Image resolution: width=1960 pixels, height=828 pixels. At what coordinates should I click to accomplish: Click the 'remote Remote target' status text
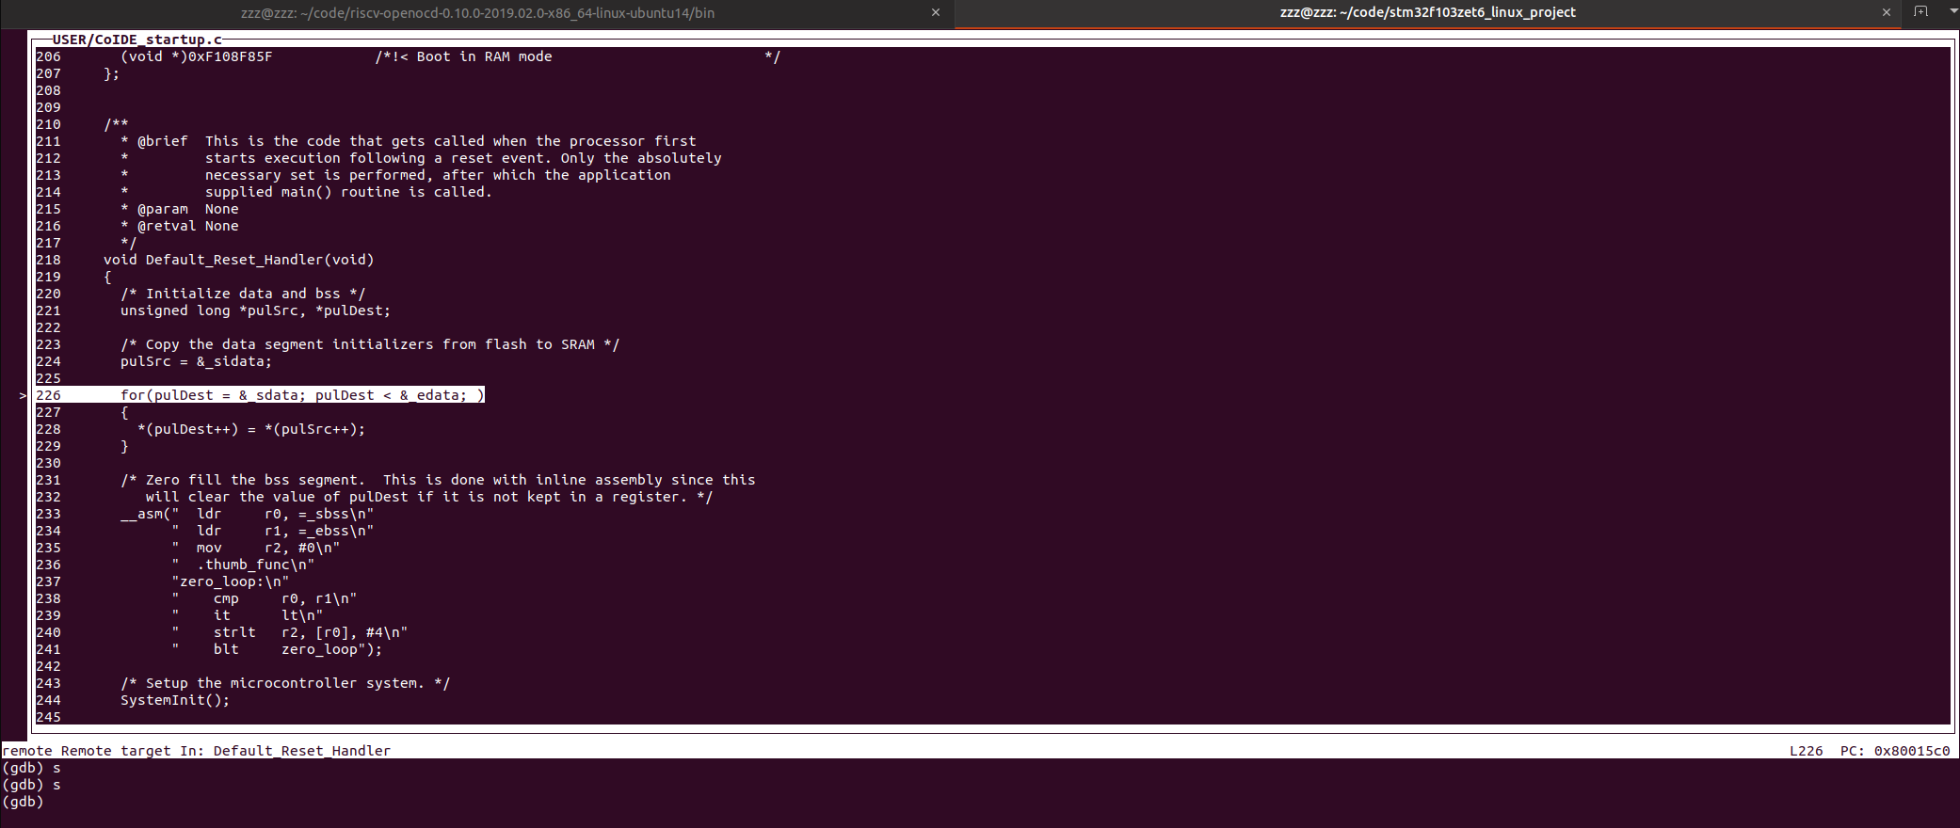88,751
